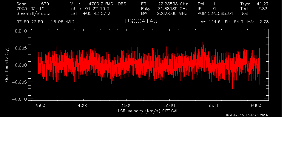The height and width of the screenshot is (146, 287).
Task: Click x-axis tick label 5500
Action: coord(213,105)
